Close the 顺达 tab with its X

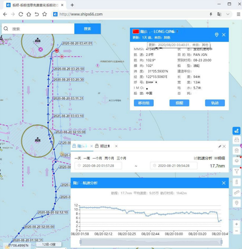point(116,146)
